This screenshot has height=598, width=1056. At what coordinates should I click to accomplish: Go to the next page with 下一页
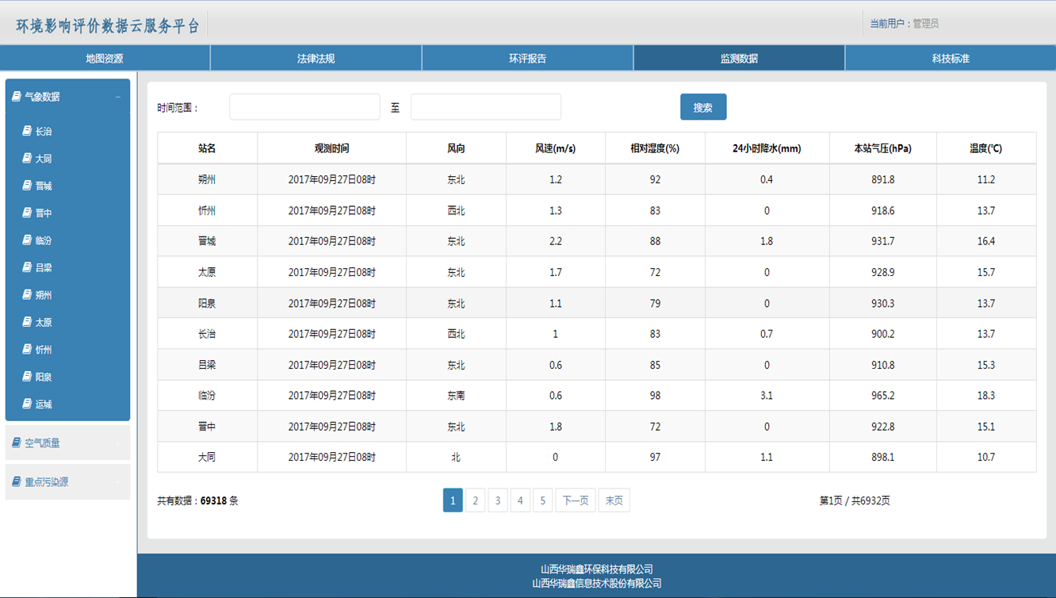click(576, 500)
